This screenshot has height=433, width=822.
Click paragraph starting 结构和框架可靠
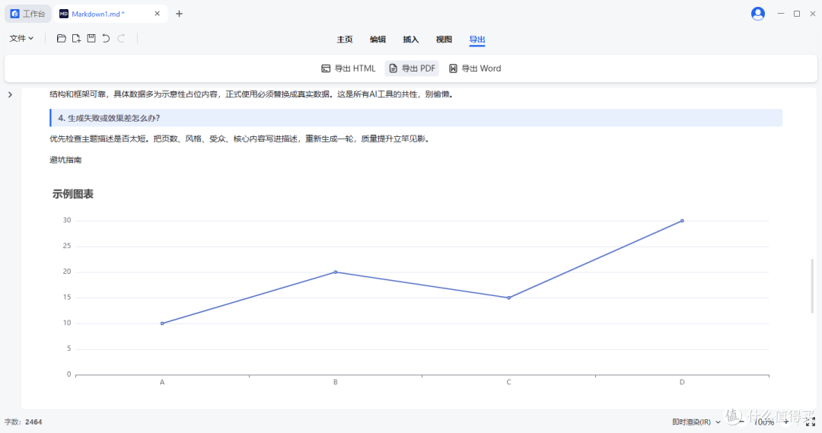pyautogui.click(x=252, y=94)
